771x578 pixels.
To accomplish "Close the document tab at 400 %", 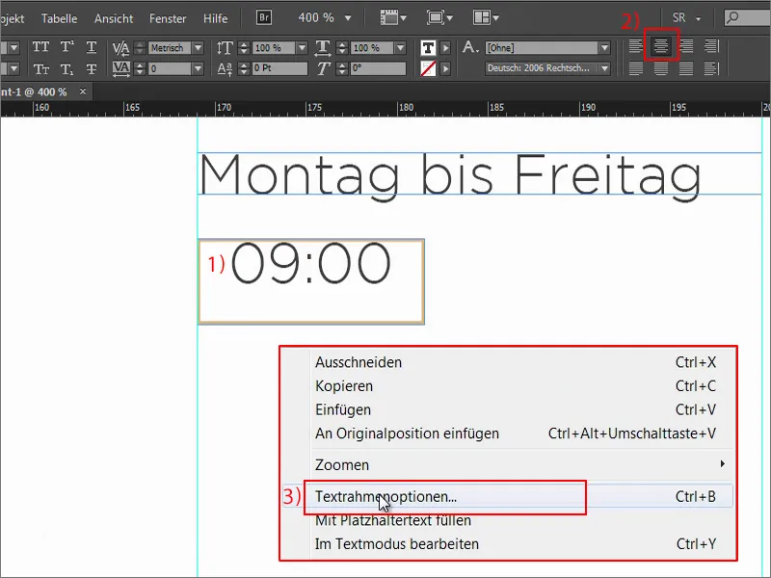I will click(x=83, y=91).
